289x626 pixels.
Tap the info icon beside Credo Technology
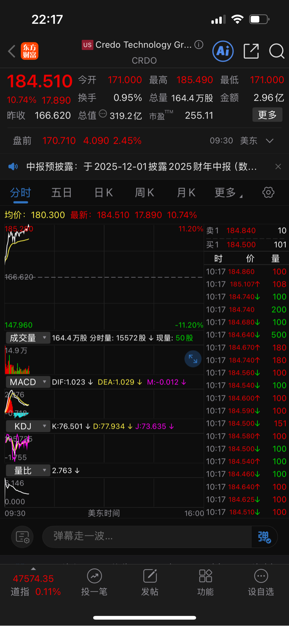pyautogui.click(x=199, y=45)
